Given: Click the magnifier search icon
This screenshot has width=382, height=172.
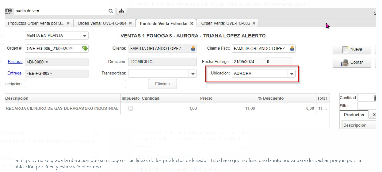Looking at the screenshot, I should [111, 11].
